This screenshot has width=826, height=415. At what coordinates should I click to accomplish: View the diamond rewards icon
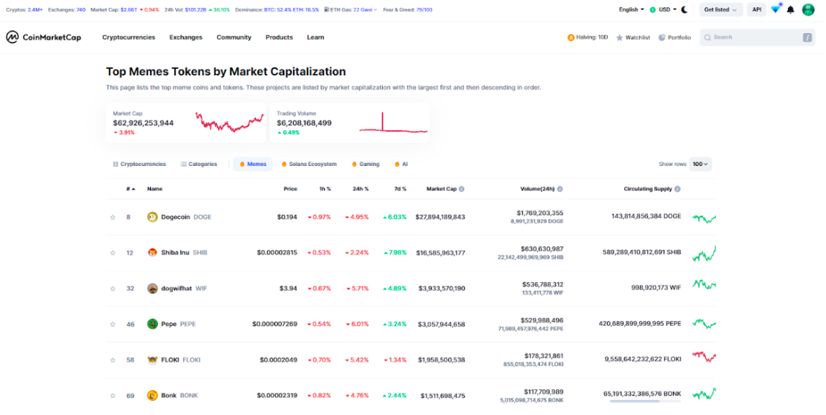coord(774,8)
